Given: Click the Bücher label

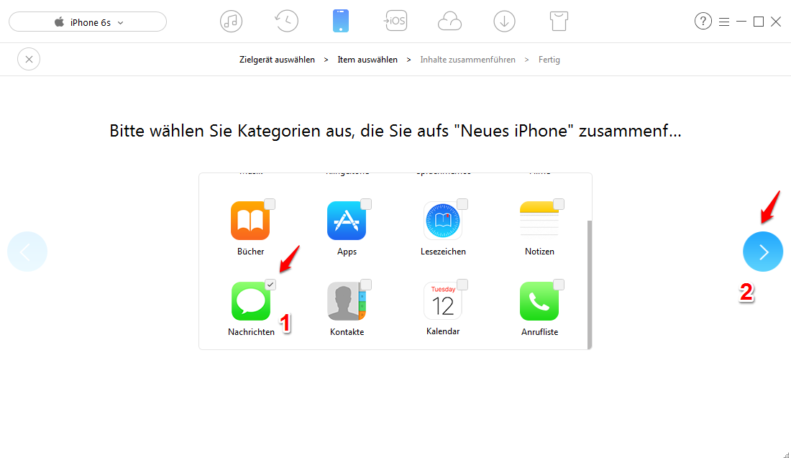Looking at the screenshot, I should [251, 251].
